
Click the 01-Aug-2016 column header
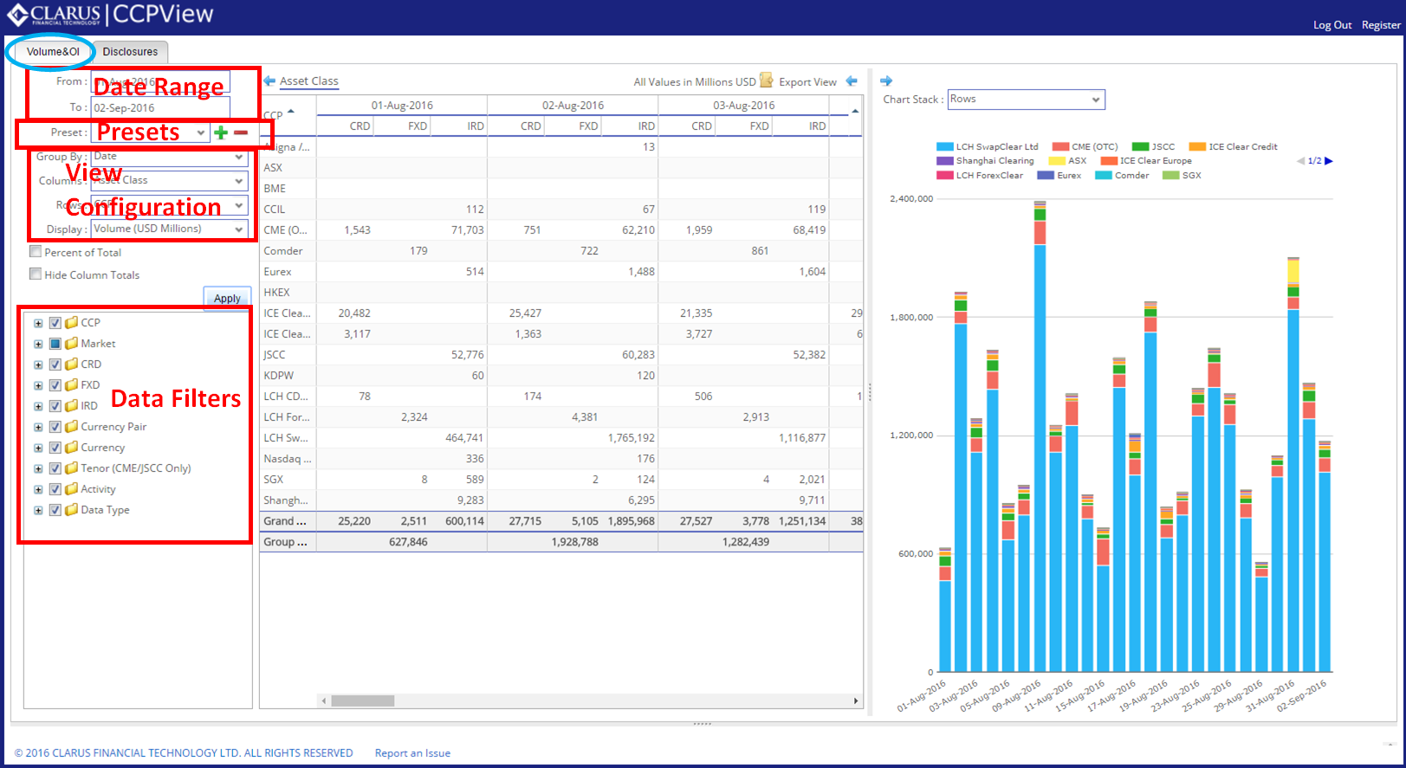click(402, 106)
